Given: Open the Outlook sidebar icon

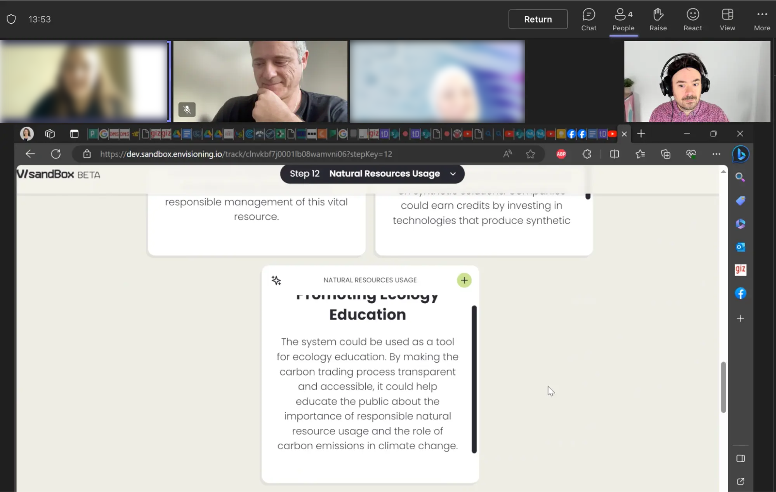Looking at the screenshot, I should coord(740,247).
